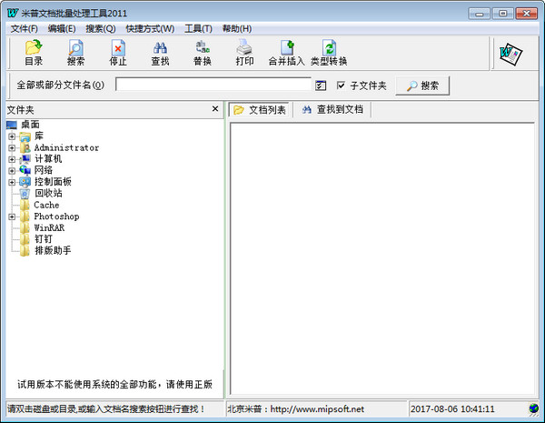The image size is (545, 423).
Task: Click the 目录 (Directory) toolbar icon
Action: click(x=34, y=54)
